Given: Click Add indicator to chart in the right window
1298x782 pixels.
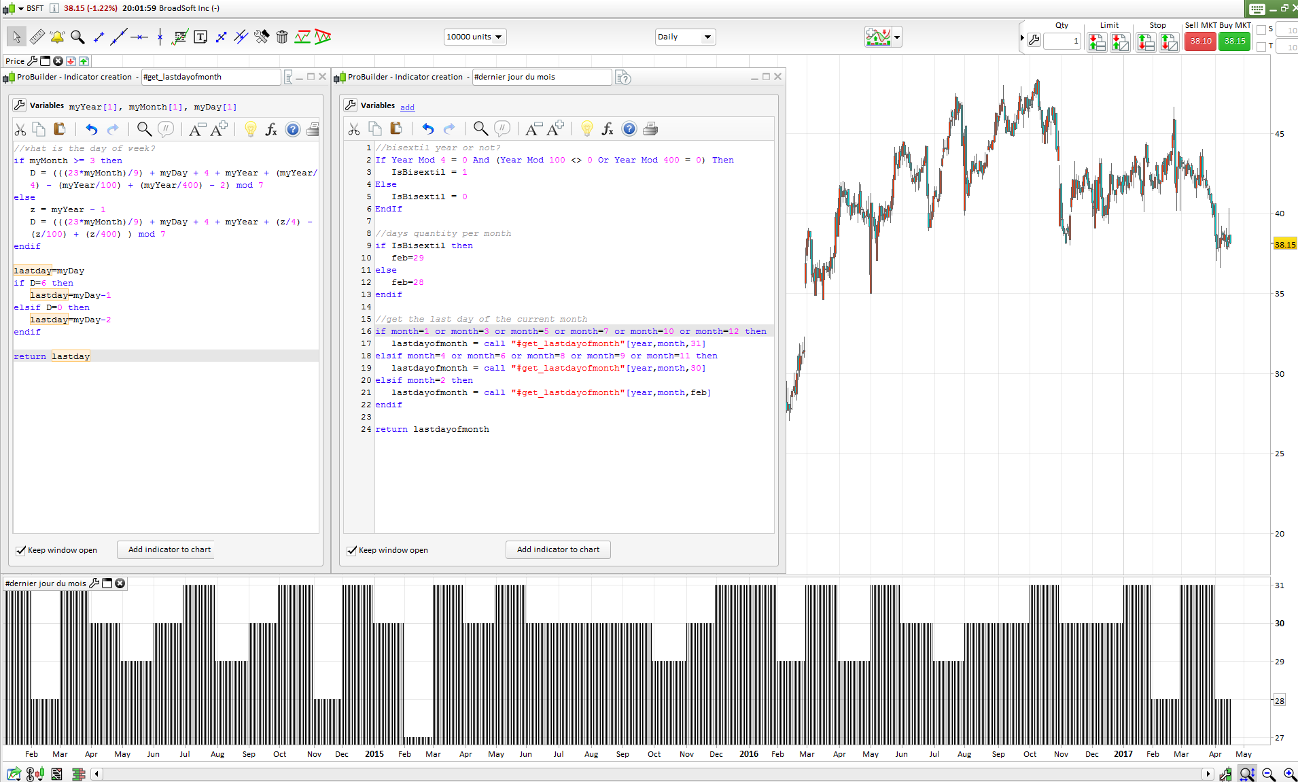Looking at the screenshot, I should tap(558, 549).
